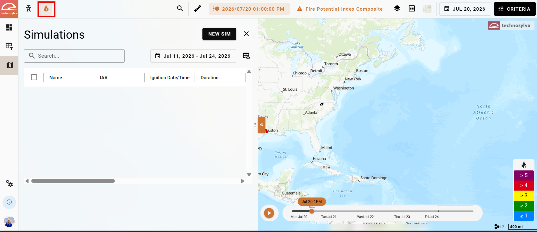The width and height of the screenshot is (537, 232).
Task: Open the dashboard icon in sidebar
Action: [9, 27]
